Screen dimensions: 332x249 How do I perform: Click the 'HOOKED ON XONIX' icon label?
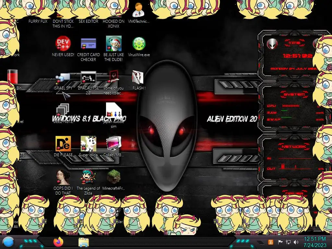tap(113, 24)
